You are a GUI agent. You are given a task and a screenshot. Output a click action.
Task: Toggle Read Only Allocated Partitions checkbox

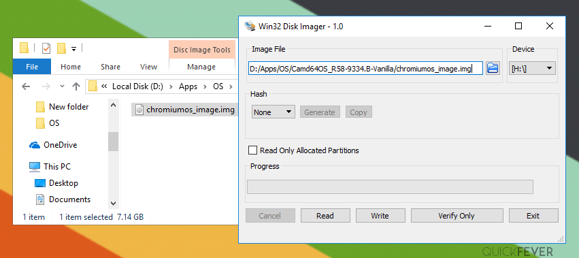tap(252, 150)
